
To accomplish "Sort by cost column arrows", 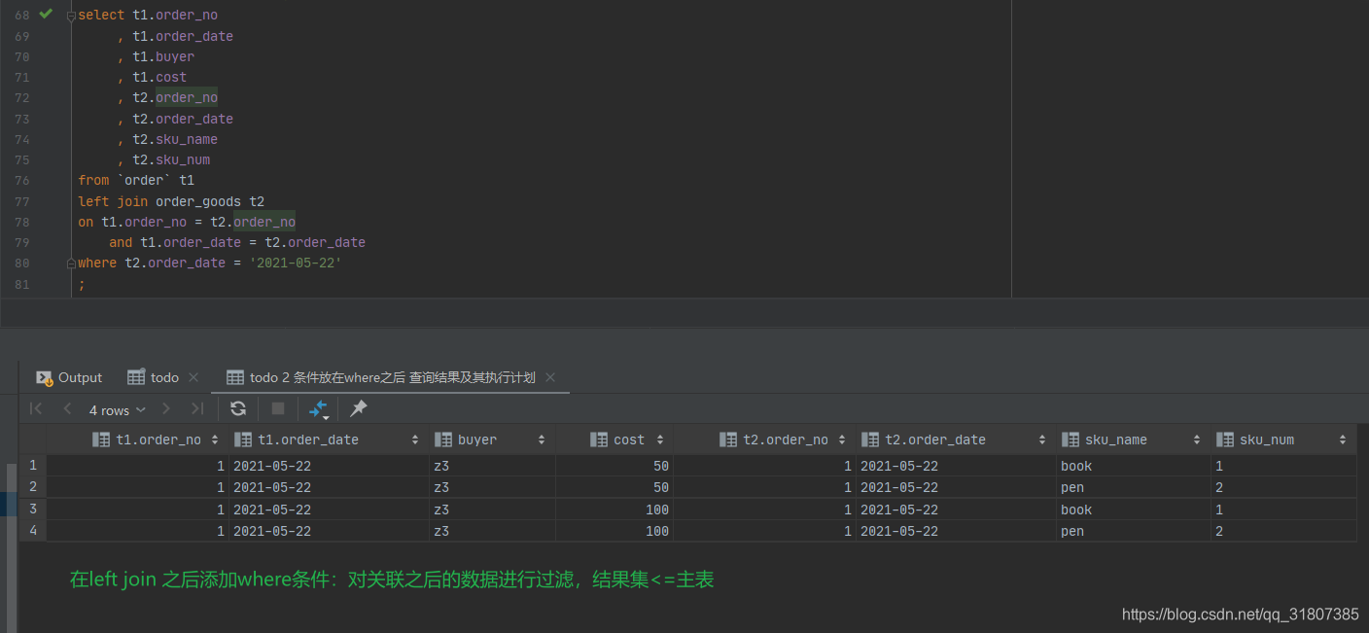I will tap(660, 440).
